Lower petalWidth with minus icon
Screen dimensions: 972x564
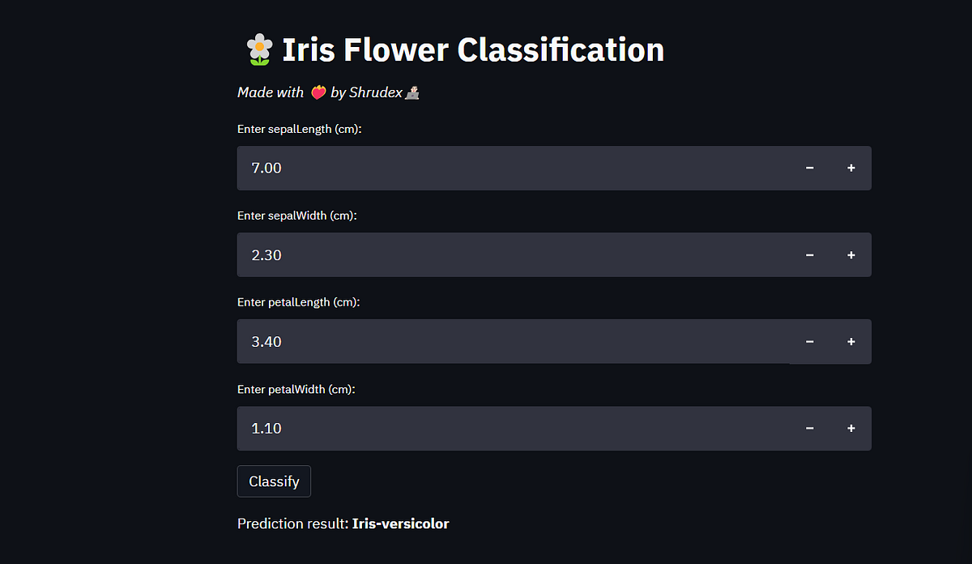(809, 429)
